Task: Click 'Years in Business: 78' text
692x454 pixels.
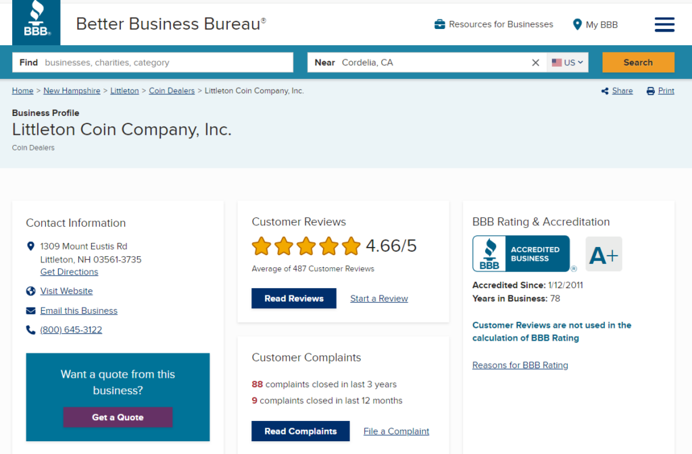Action: pos(516,299)
